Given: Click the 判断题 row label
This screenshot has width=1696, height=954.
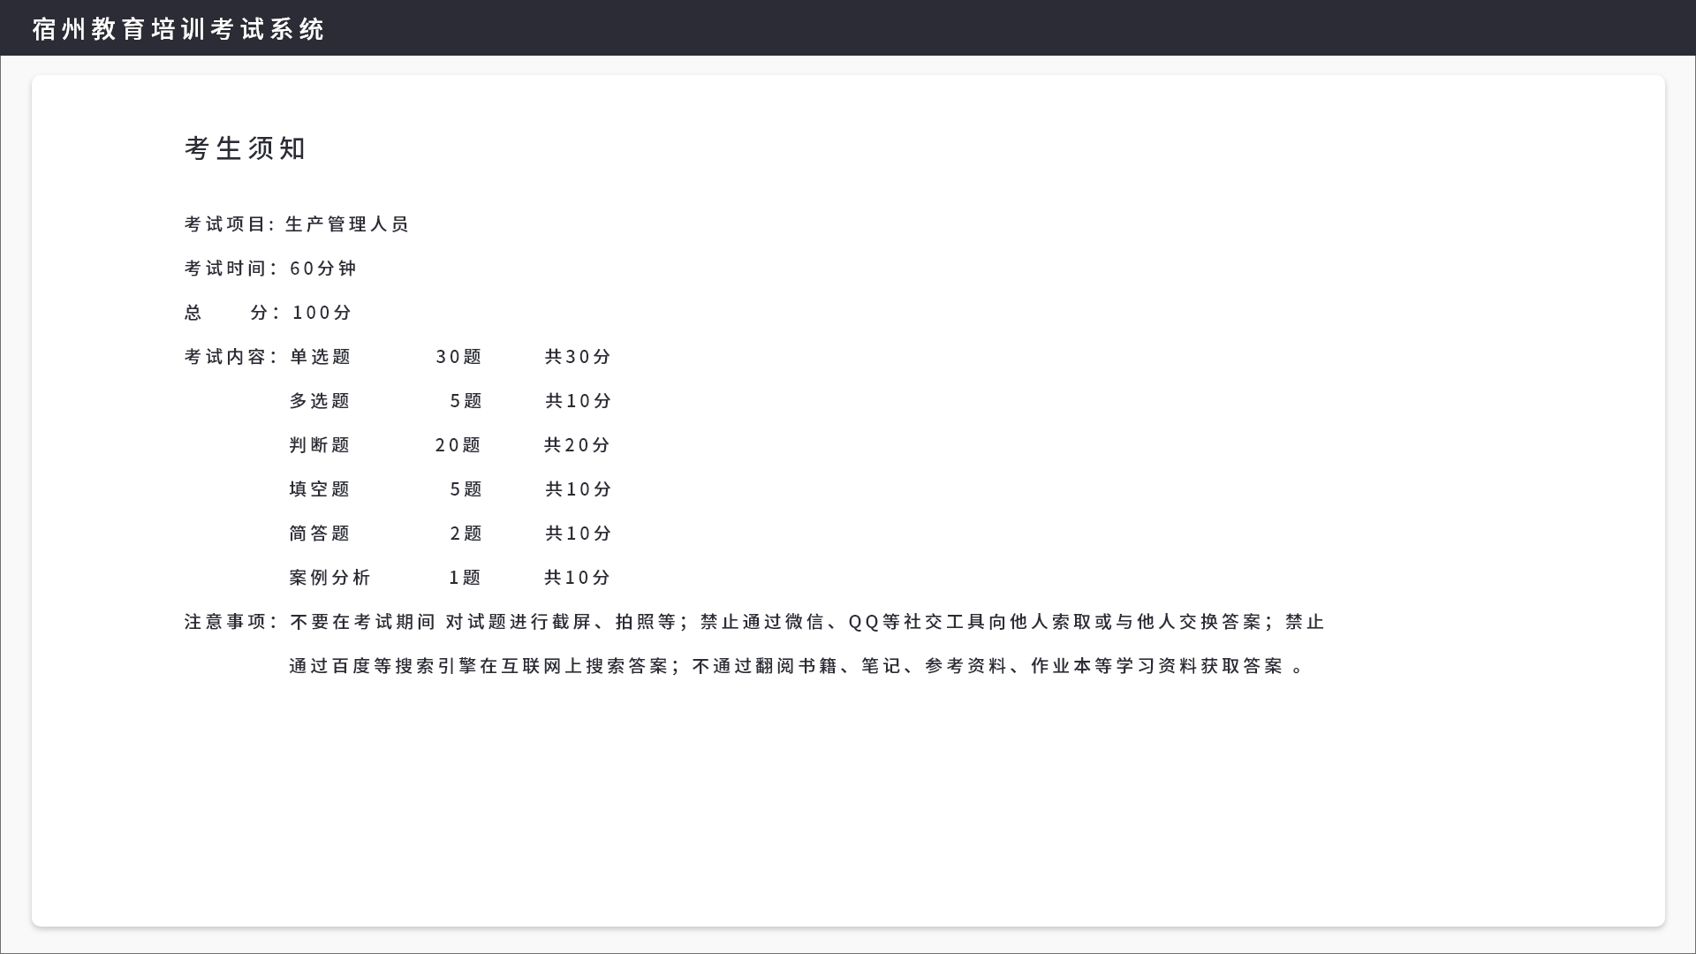Looking at the screenshot, I should coord(320,445).
